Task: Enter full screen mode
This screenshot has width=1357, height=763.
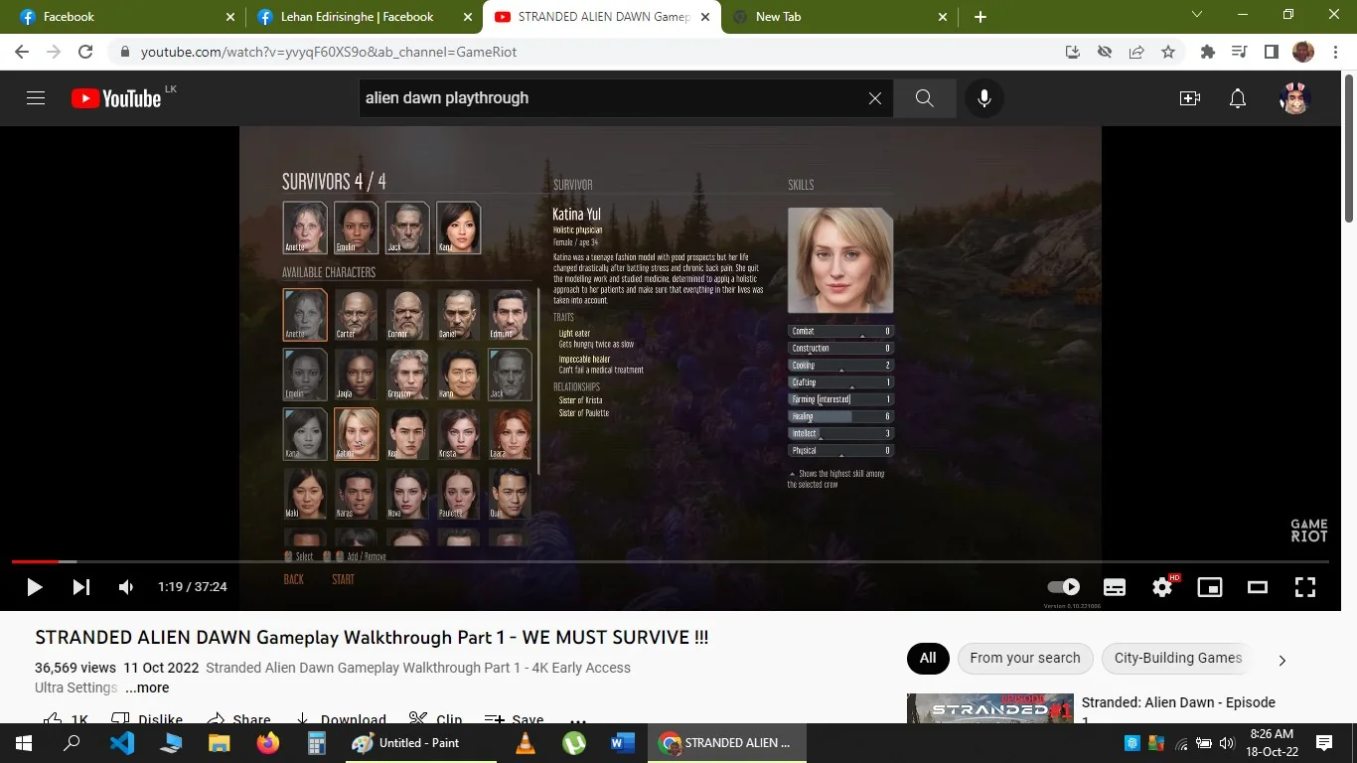Action: [x=1305, y=587]
